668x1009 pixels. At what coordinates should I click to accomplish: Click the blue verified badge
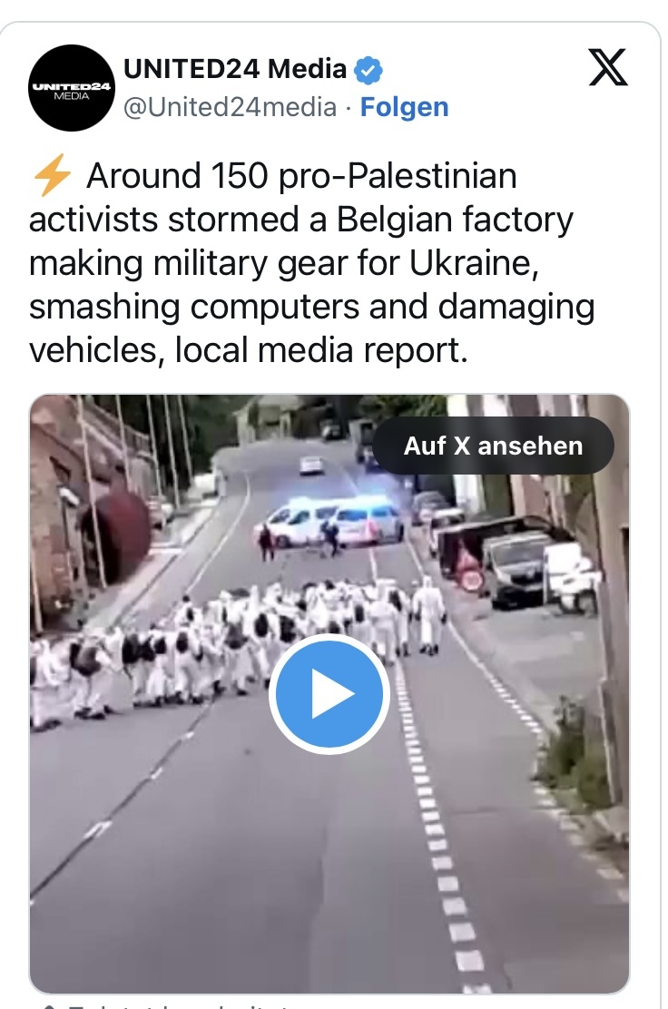coord(368,70)
